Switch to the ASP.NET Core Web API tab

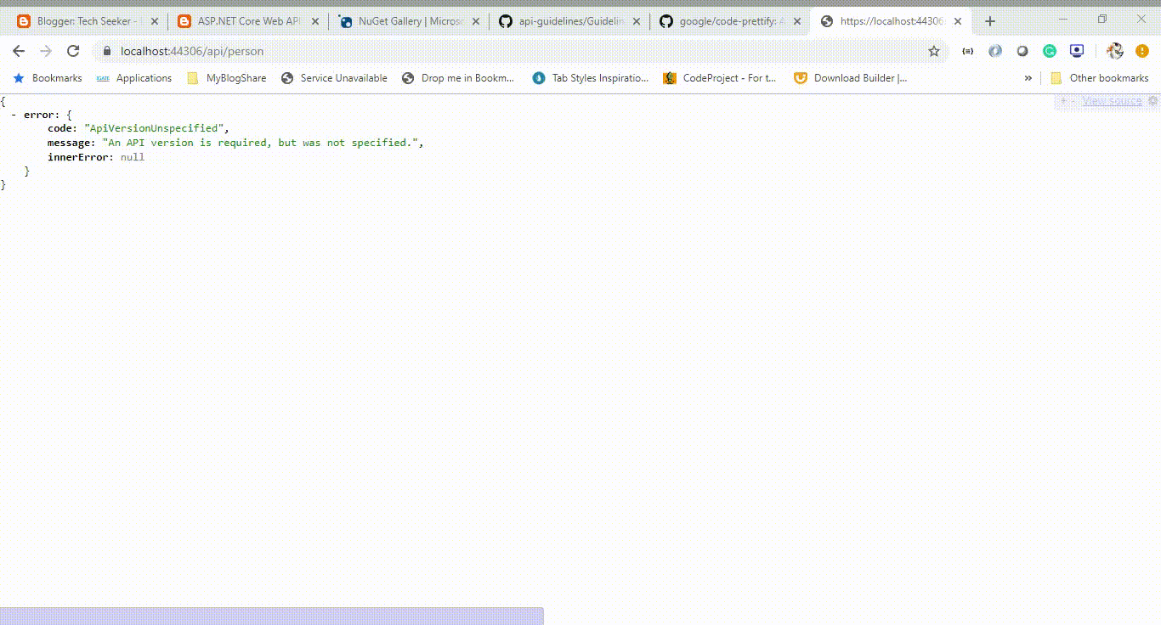(x=241, y=20)
